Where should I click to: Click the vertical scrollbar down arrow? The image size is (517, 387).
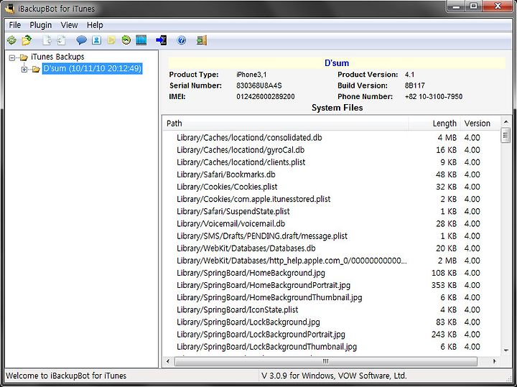click(x=506, y=350)
